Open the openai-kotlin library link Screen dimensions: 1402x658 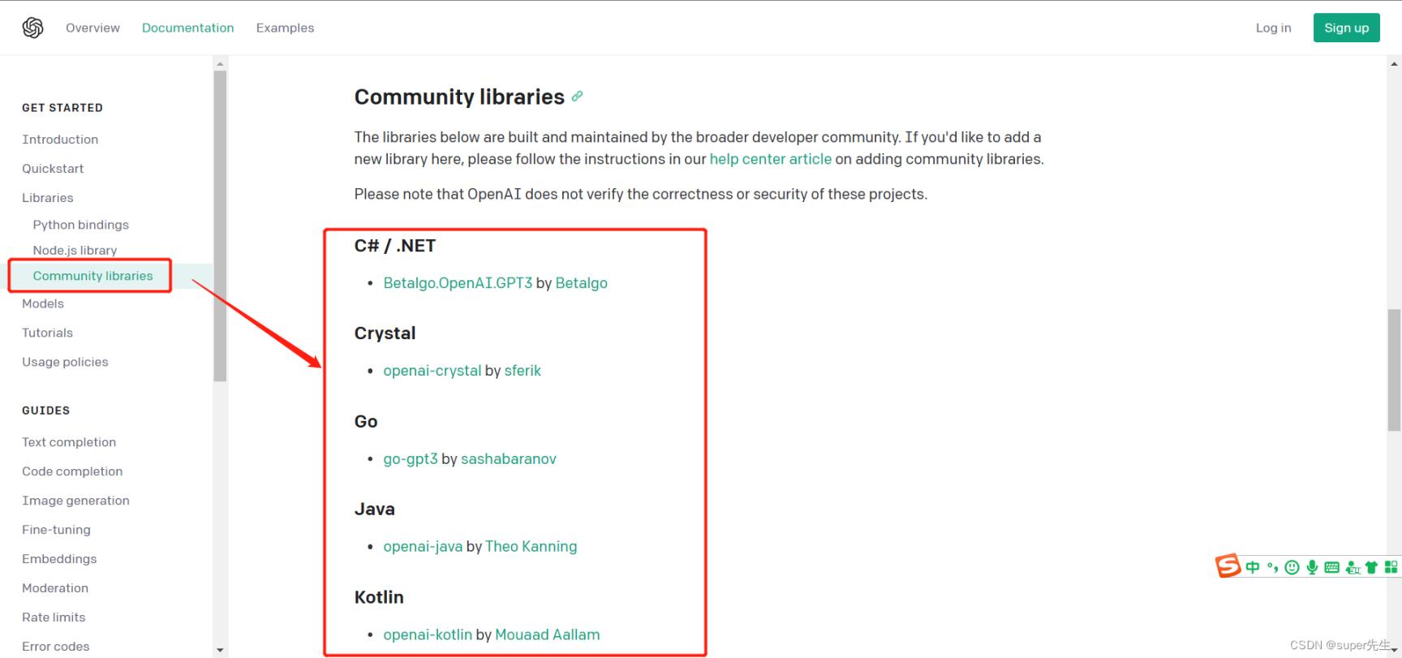pos(428,634)
